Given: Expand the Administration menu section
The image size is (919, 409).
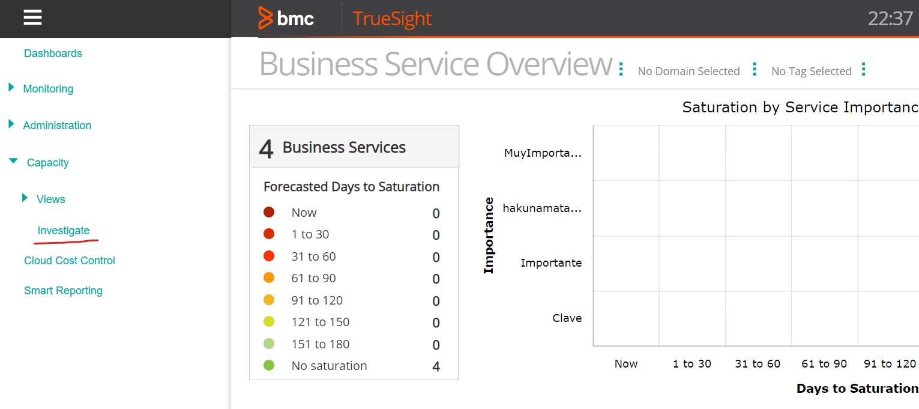Looking at the screenshot, I should [11, 124].
